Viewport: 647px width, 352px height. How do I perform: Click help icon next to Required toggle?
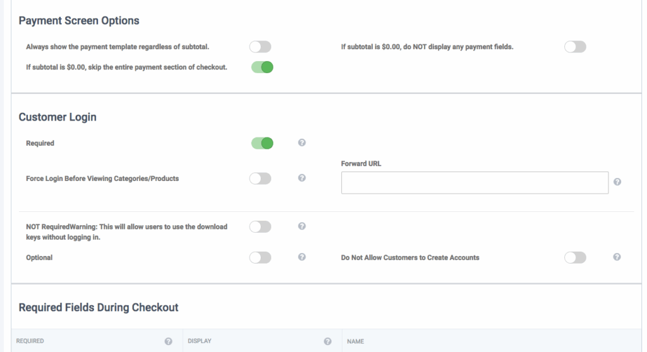[302, 143]
